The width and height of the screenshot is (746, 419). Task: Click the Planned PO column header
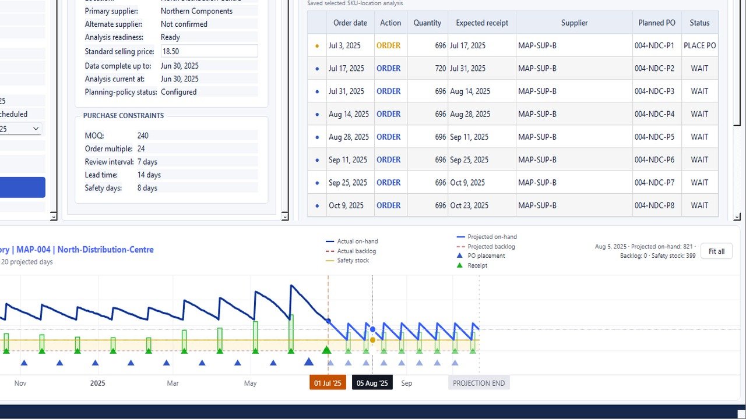(657, 23)
